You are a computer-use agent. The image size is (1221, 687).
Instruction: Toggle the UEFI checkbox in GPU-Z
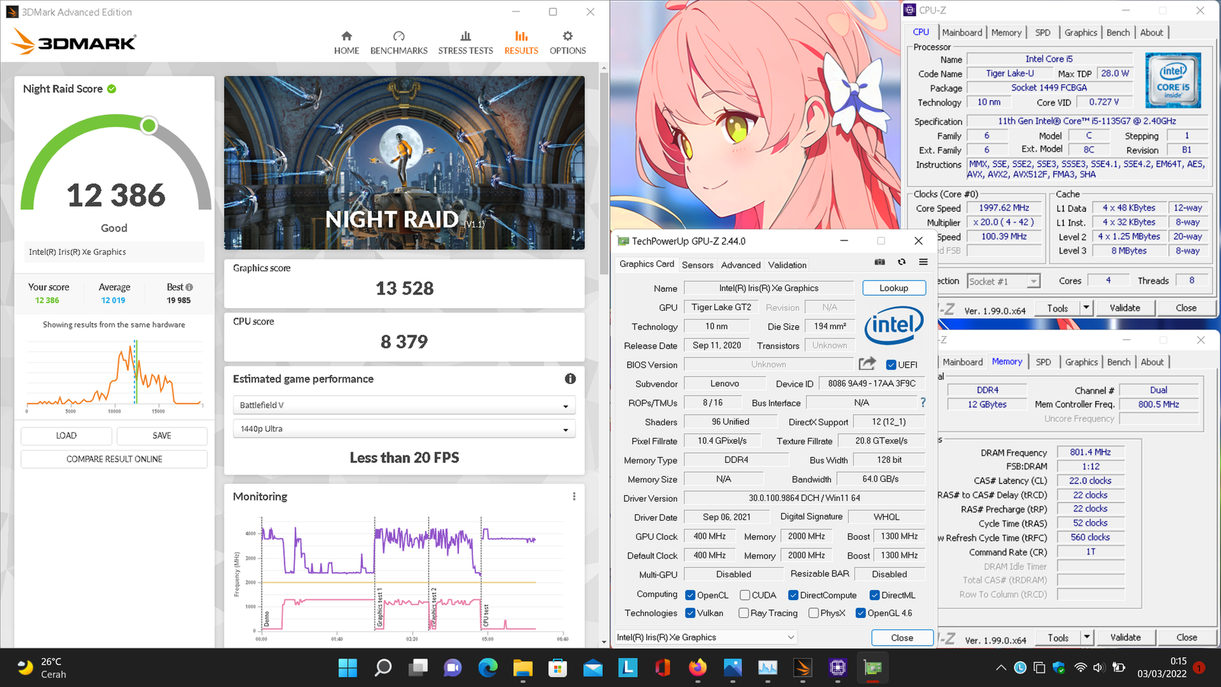tap(891, 364)
